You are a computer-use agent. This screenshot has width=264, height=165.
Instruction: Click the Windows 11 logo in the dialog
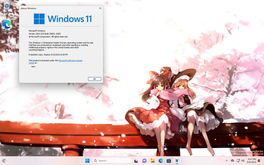coord(63,19)
